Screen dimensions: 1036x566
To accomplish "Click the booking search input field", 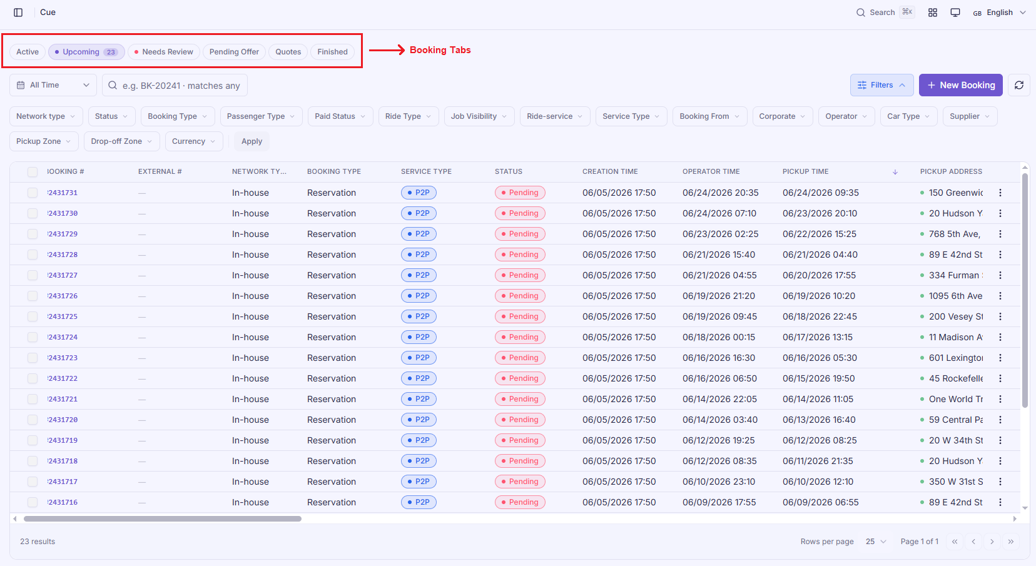I will click(x=175, y=85).
